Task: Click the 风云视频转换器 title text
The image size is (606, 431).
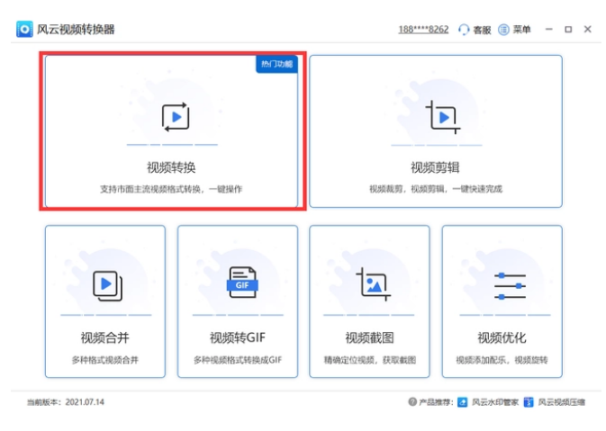Action: 76,30
